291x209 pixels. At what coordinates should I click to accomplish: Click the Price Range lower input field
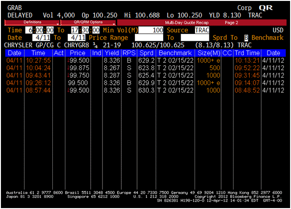149,38
